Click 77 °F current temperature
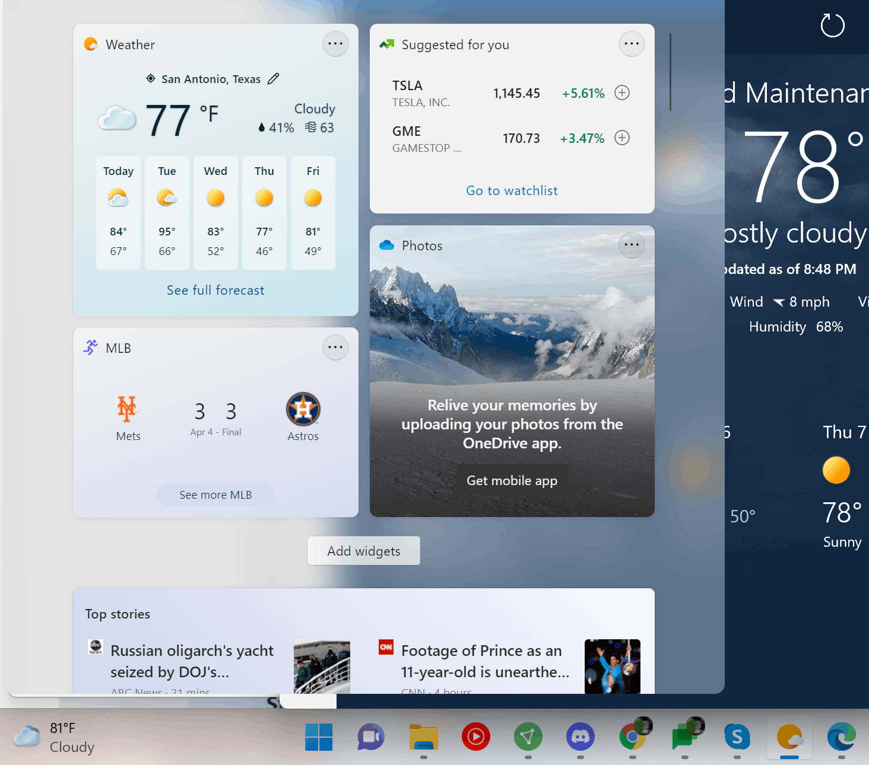The height and width of the screenshot is (765, 869). point(182,120)
